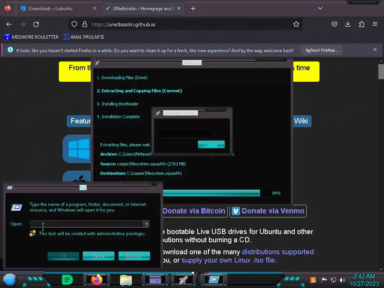The width and height of the screenshot is (384, 288).
Task: Click the Donate via Venmo button
Action: click(x=268, y=211)
